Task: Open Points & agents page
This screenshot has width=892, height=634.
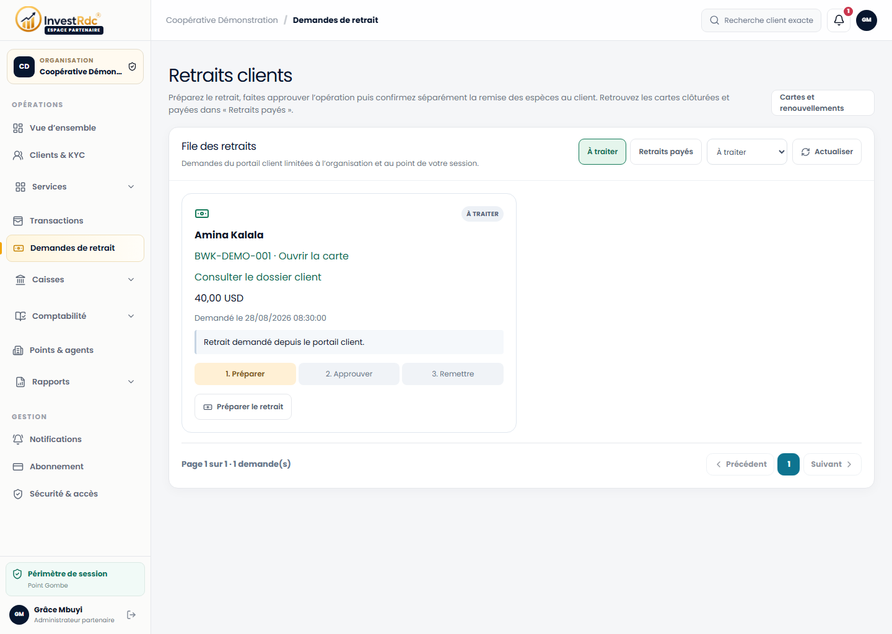Action: (75, 350)
